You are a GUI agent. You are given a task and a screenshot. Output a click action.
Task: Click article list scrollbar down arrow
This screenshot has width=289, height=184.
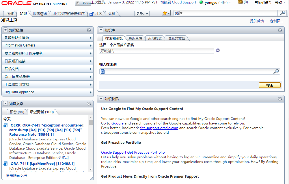(91, 169)
